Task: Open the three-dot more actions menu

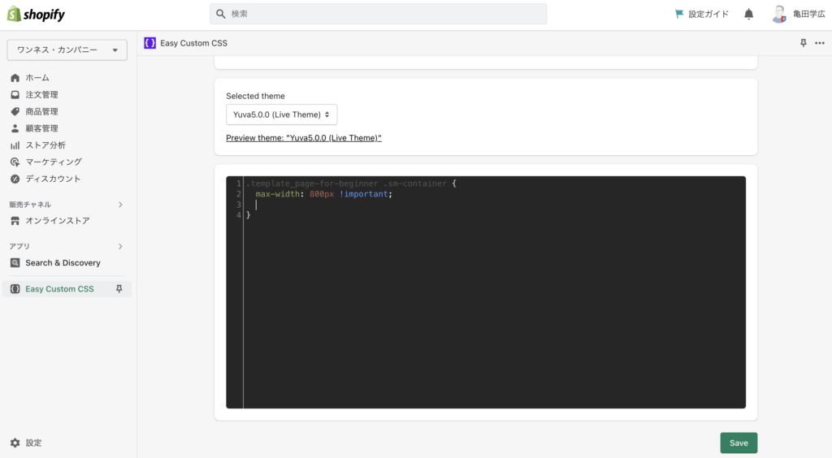Action: (x=820, y=43)
